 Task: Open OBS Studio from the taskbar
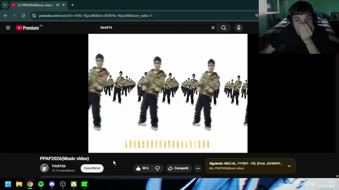tap(63, 184)
